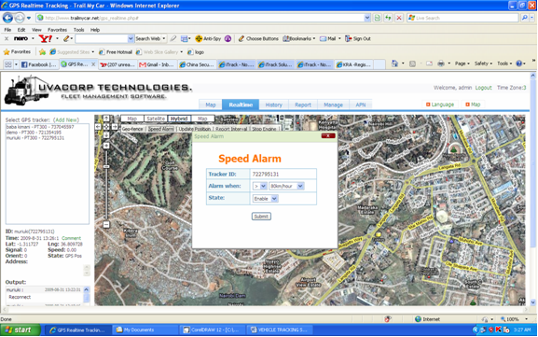The height and width of the screenshot is (337, 538).
Task: Click the IE Forward navigation arrow
Action: (20, 18)
